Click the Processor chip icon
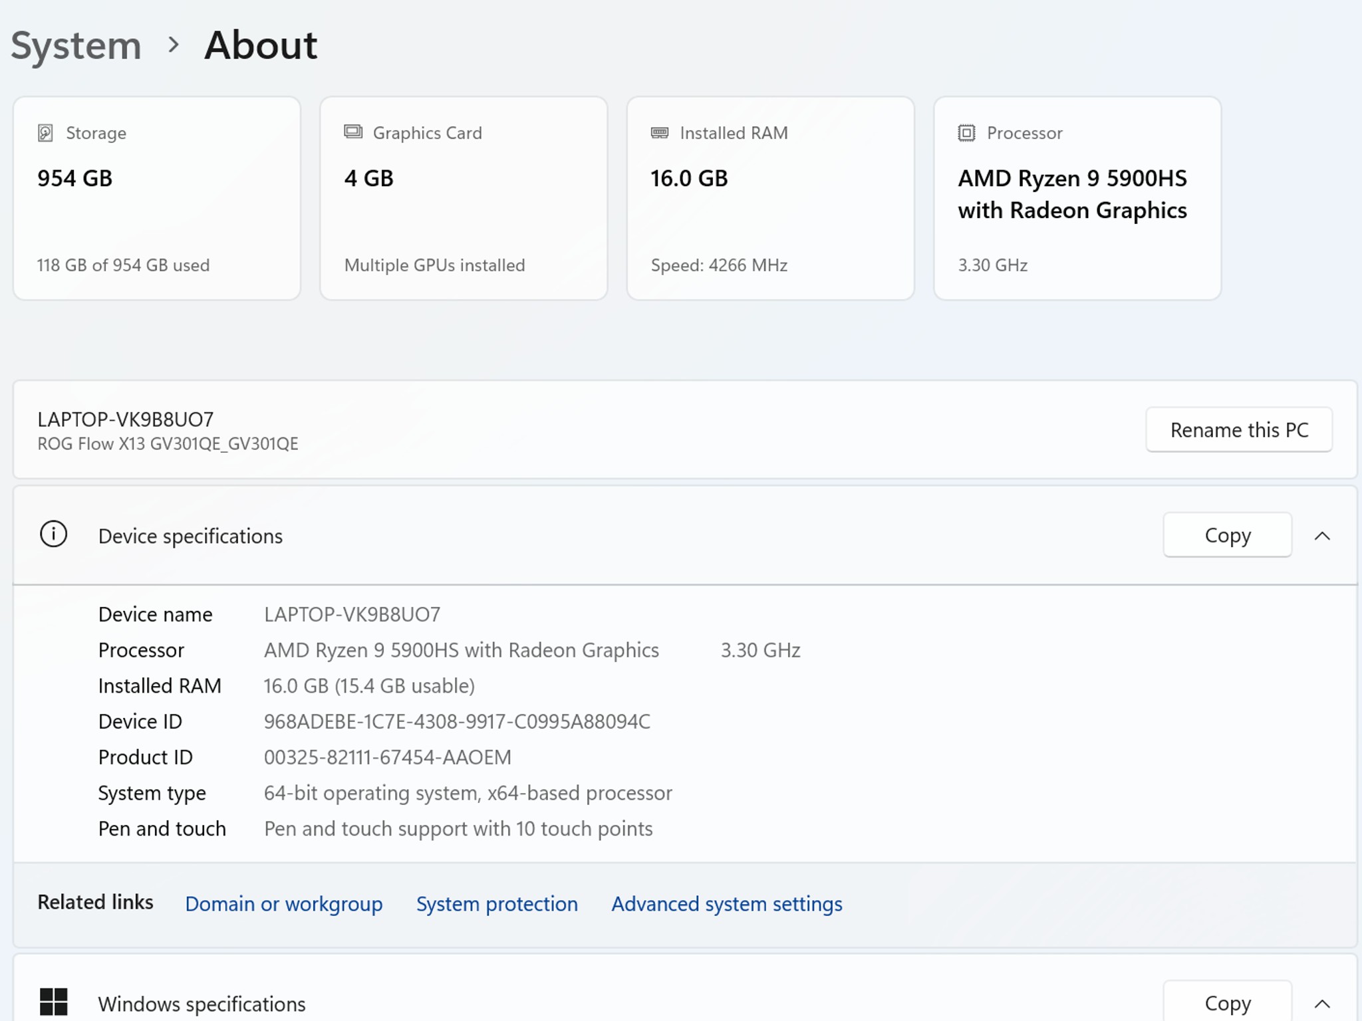The height and width of the screenshot is (1021, 1362). tap(966, 133)
